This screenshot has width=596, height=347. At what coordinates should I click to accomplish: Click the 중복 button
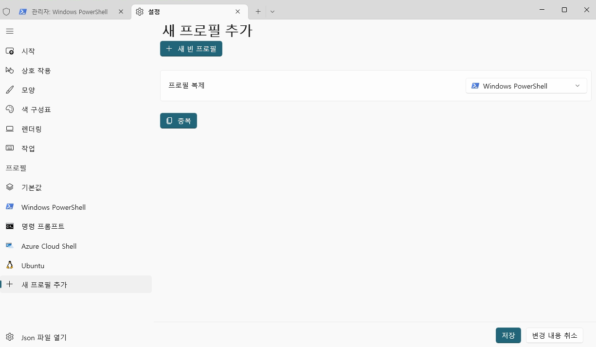click(179, 121)
